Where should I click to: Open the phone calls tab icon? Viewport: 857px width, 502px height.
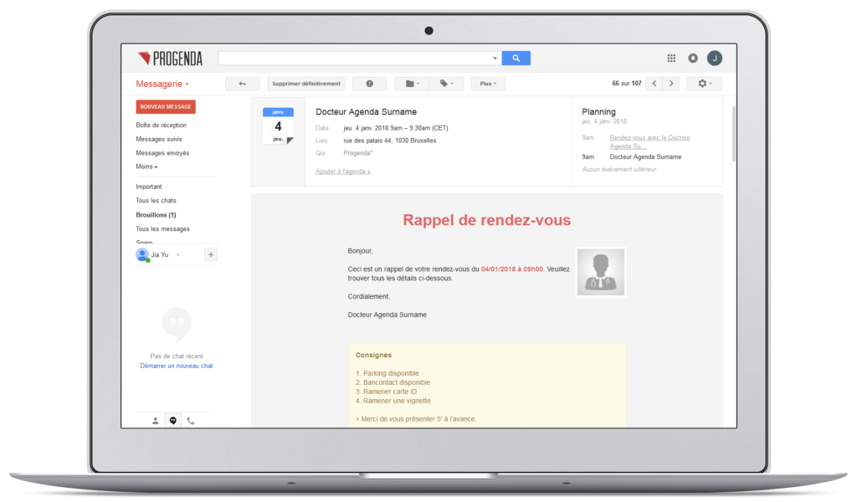pyautogui.click(x=191, y=421)
